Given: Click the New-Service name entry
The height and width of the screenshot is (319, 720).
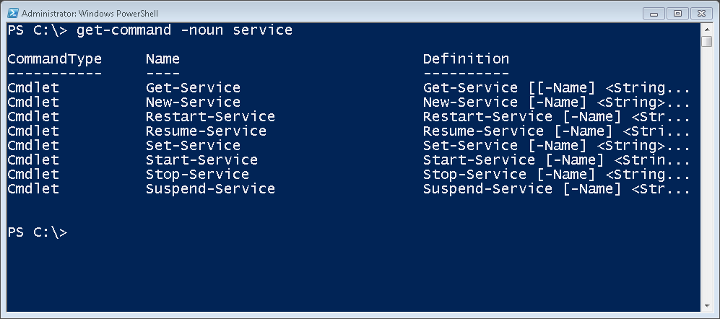Looking at the screenshot, I should tap(193, 102).
